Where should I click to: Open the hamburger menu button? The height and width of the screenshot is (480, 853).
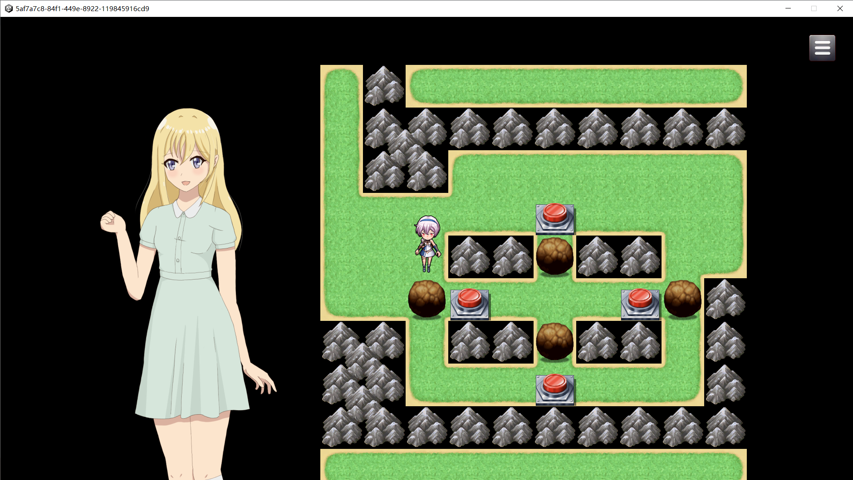click(x=822, y=48)
